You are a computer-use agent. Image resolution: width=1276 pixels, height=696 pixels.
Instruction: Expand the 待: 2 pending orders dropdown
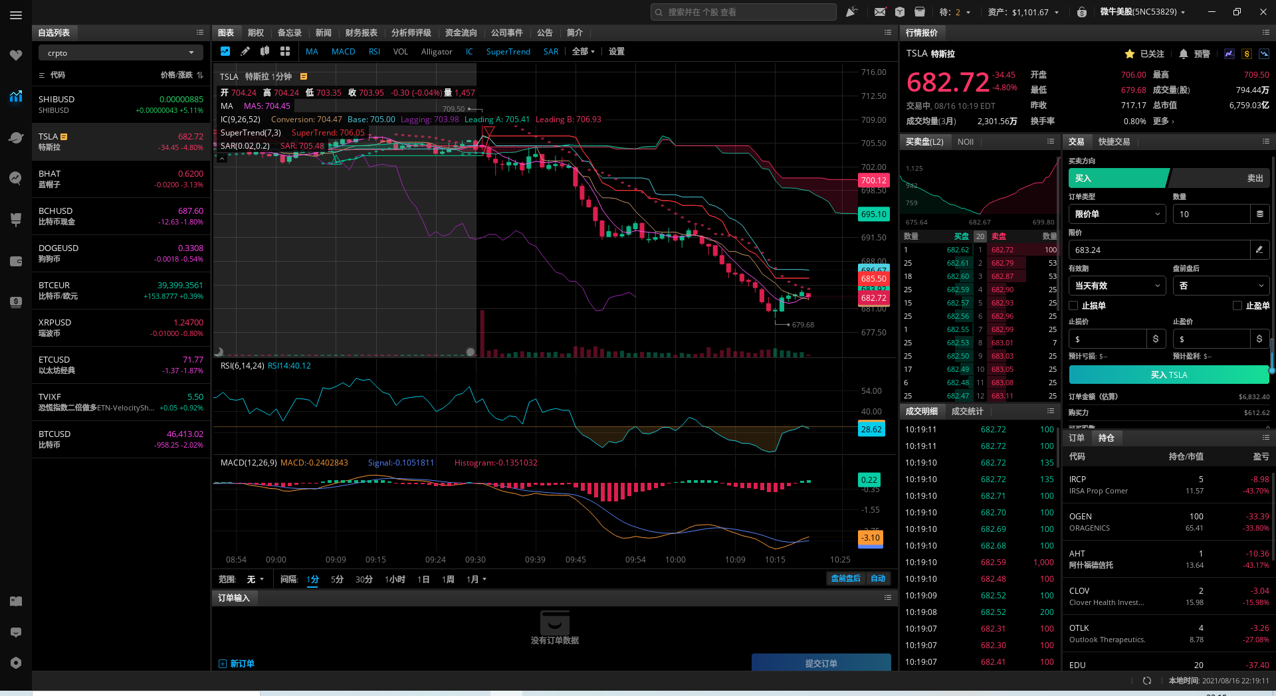(x=955, y=12)
